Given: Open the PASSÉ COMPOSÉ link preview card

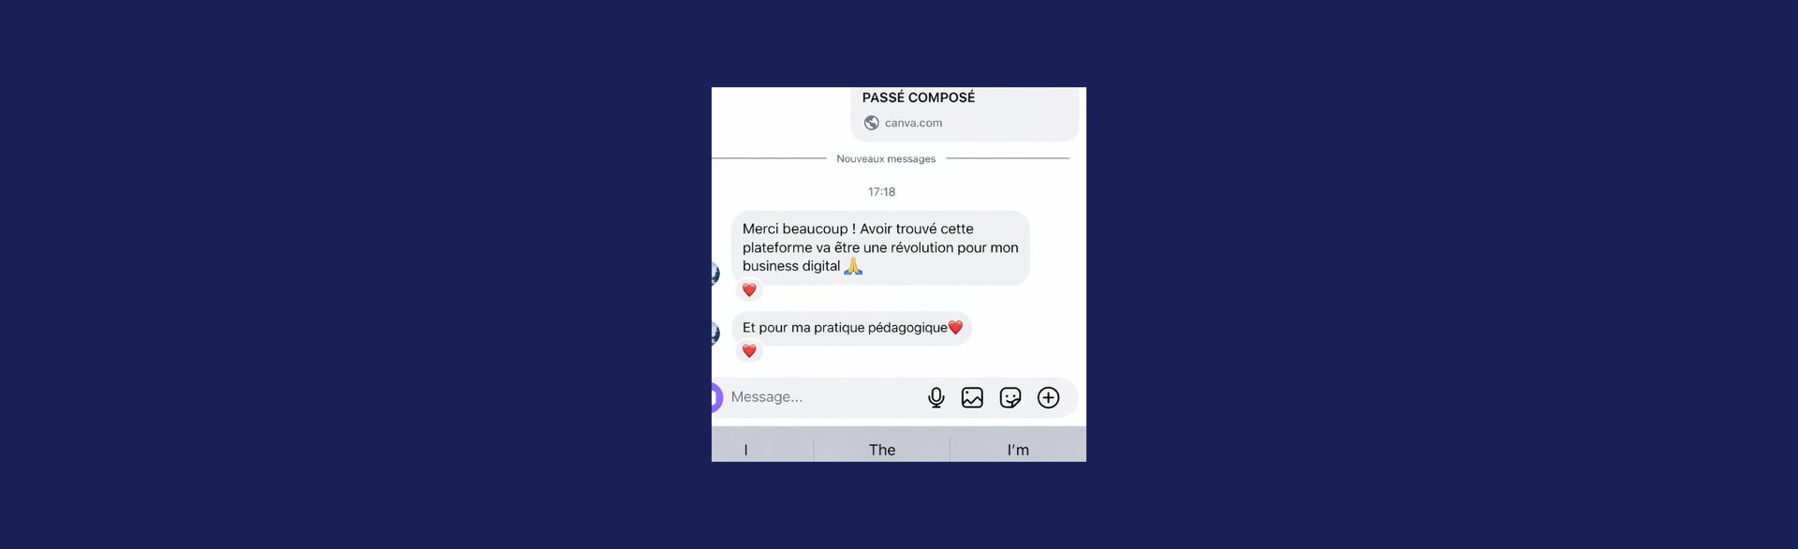Looking at the screenshot, I should point(965,114).
